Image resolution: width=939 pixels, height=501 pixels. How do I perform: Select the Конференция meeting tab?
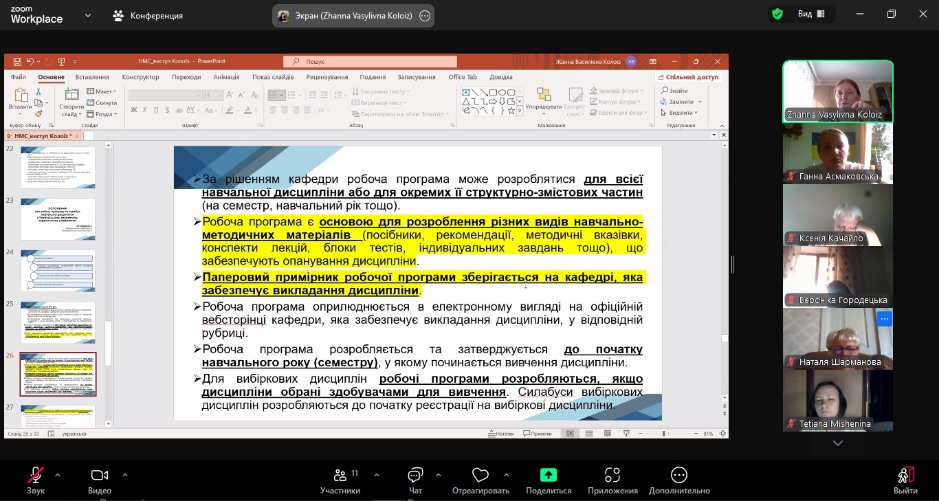(148, 15)
